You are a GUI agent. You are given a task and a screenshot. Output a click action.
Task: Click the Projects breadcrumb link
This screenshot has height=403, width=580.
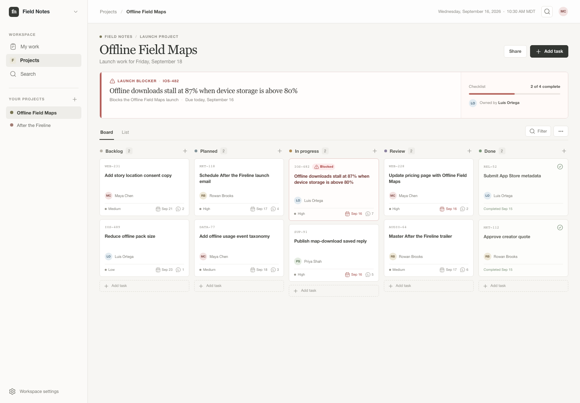coord(108,12)
